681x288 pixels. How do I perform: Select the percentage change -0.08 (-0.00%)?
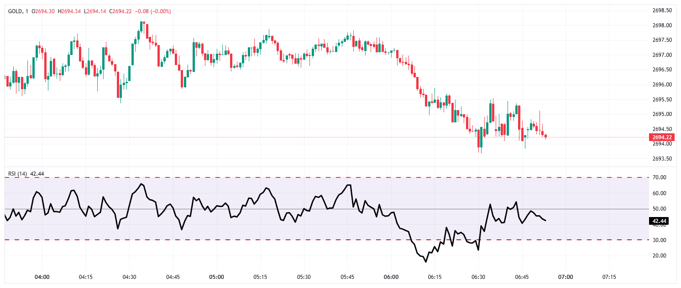tap(153, 11)
